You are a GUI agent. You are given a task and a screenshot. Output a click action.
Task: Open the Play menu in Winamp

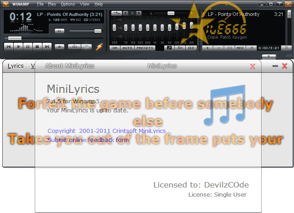pos(52,4)
